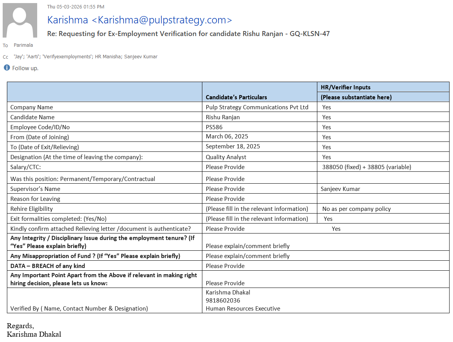Screen dimensions: 453x342
Task: Open sender Karishma's email address link
Action: (140, 20)
